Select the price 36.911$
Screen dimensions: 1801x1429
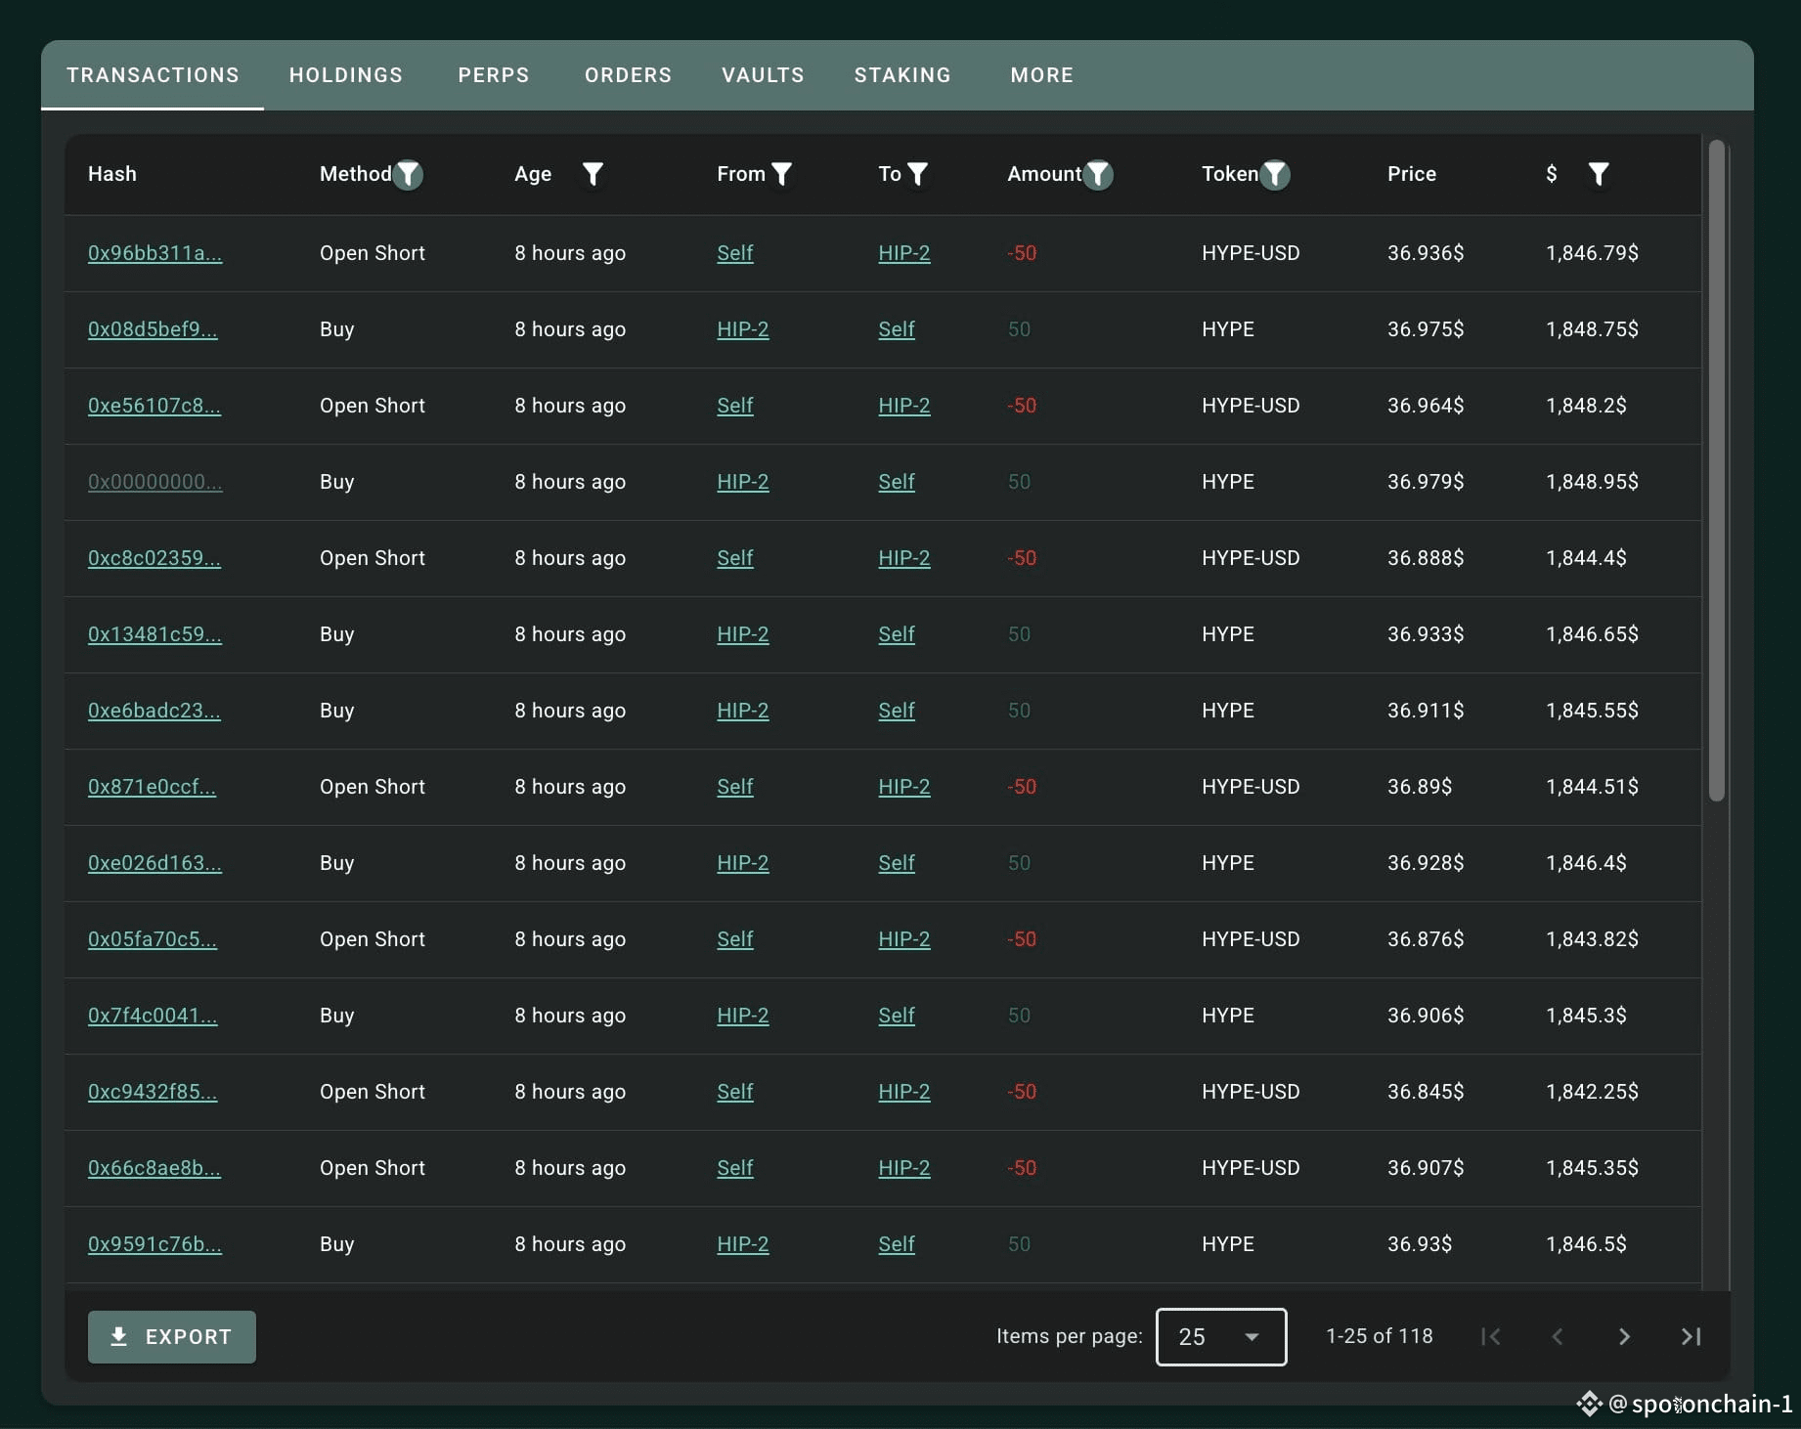pos(1426,711)
